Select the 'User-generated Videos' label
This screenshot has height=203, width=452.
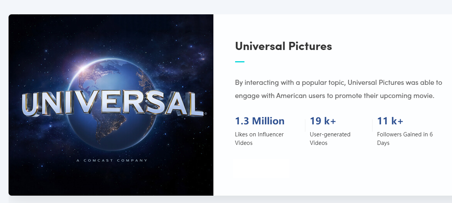[x=330, y=139]
